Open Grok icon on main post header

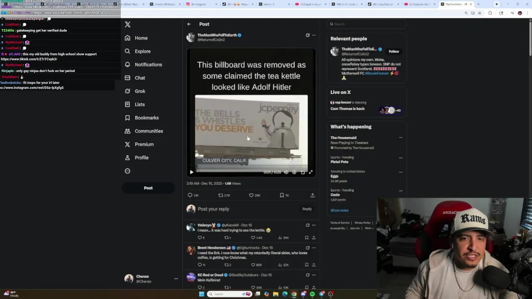pos(308,35)
